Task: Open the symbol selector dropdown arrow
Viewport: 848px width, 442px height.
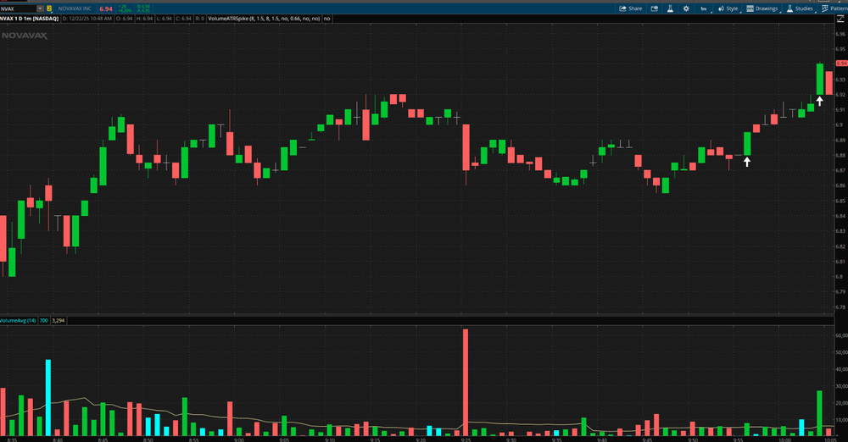Action: tap(40, 8)
